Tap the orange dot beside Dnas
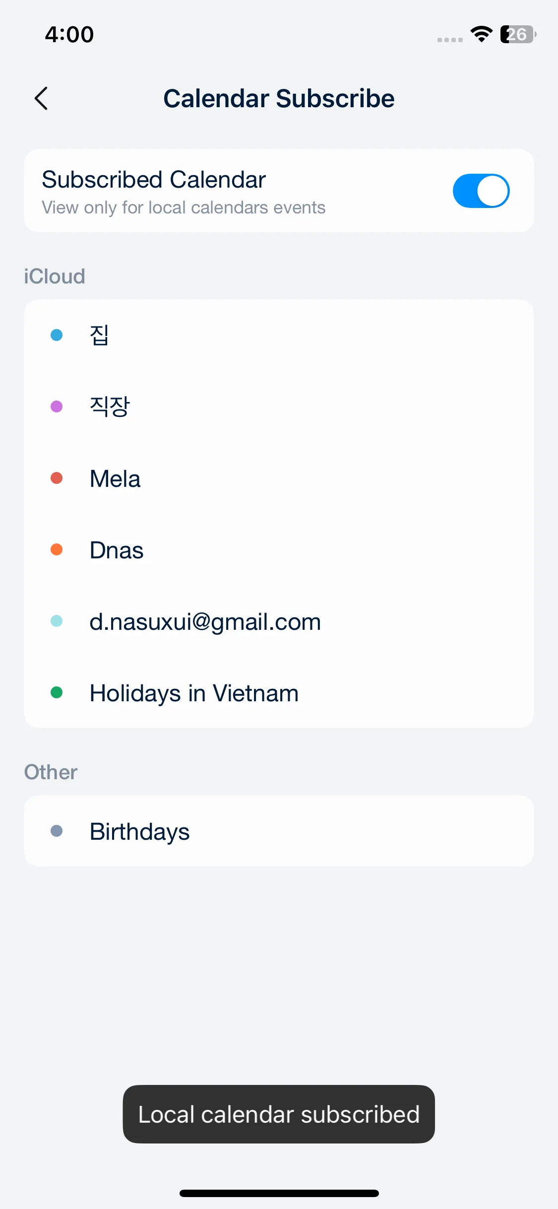 point(57,549)
